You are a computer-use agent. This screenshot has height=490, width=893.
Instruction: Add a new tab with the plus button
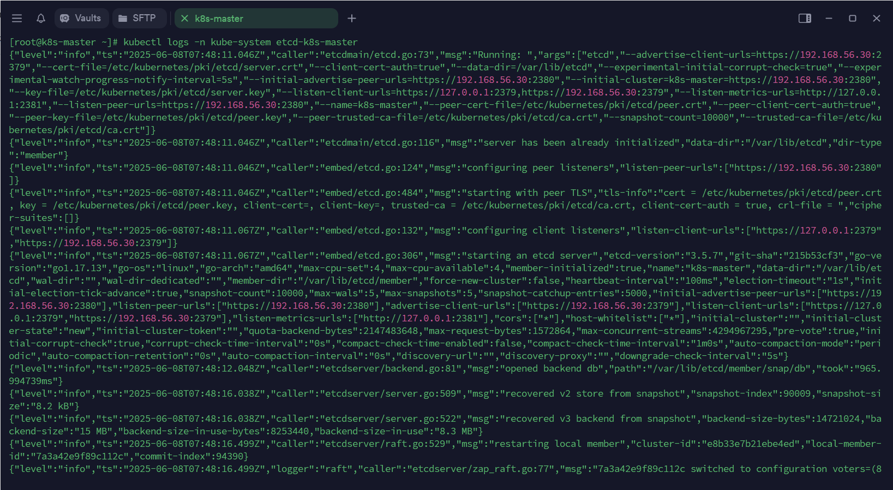(x=352, y=19)
